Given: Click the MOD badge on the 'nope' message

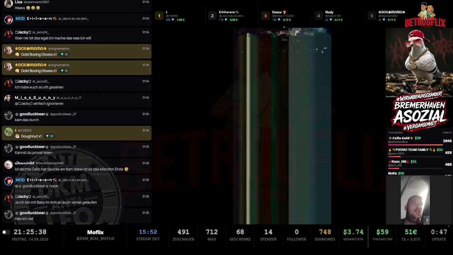Looking at the screenshot, I should coord(20,180).
